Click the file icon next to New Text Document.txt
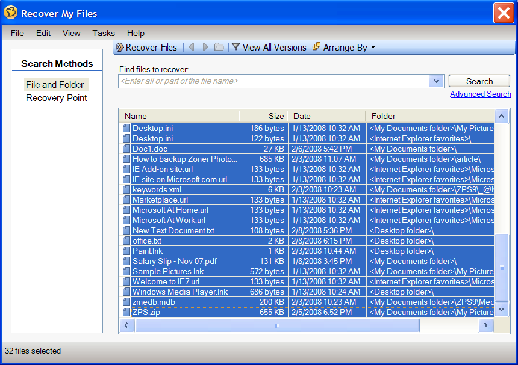This screenshot has width=518, height=365. click(x=126, y=230)
